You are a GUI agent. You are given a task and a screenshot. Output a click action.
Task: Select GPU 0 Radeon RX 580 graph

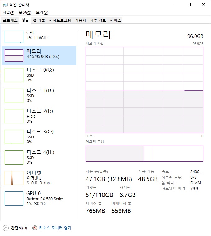[x=14, y=199]
